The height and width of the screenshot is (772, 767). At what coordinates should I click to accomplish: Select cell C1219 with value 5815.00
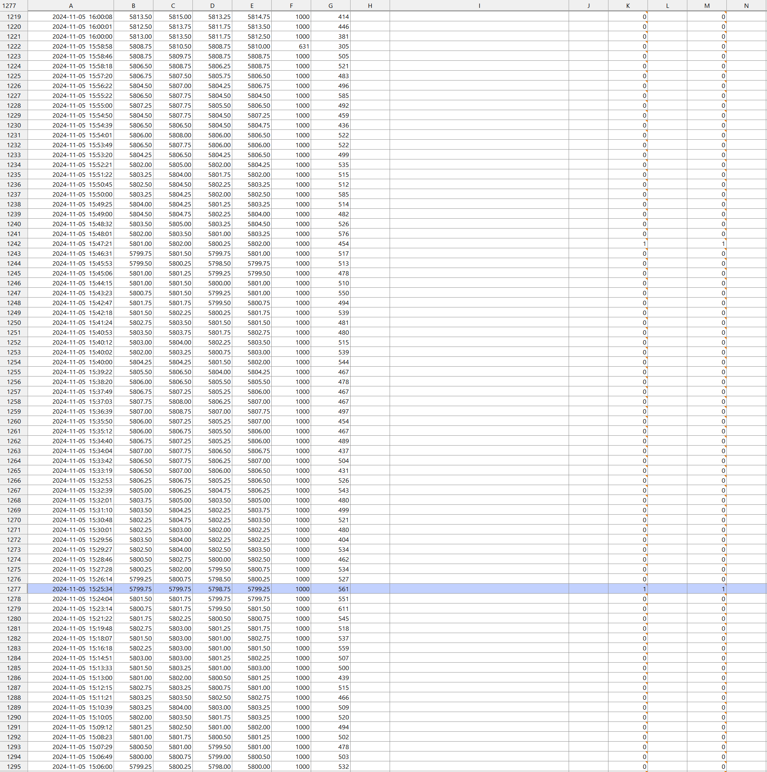(172, 17)
